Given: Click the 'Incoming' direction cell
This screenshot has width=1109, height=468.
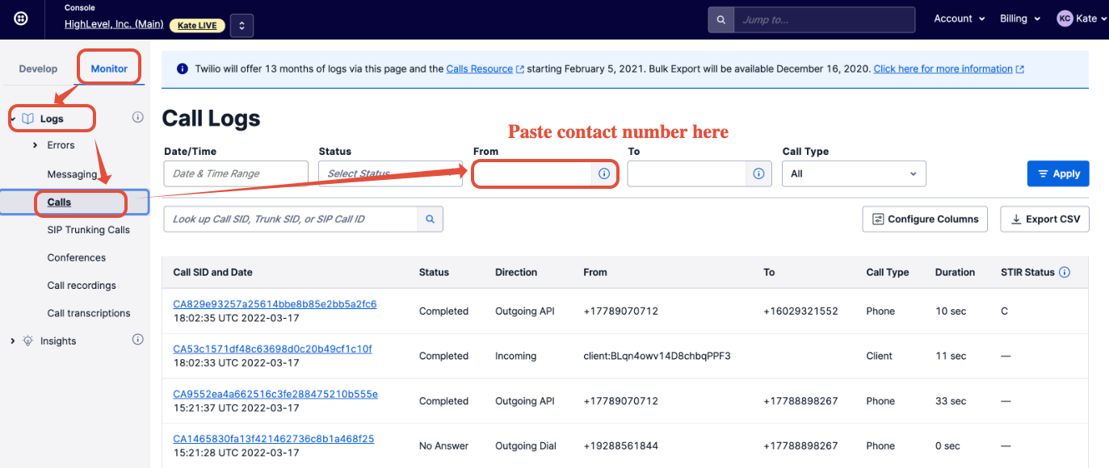Looking at the screenshot, I should coord(515,356).
